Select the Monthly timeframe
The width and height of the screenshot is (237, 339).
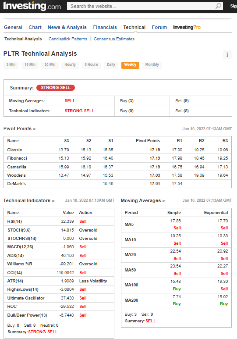click(152, 64)
